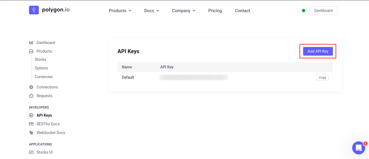Image resolution: width=369 pixels, height=159 pixels.
Task: Open the Pricing page
Action: [215, 11]
